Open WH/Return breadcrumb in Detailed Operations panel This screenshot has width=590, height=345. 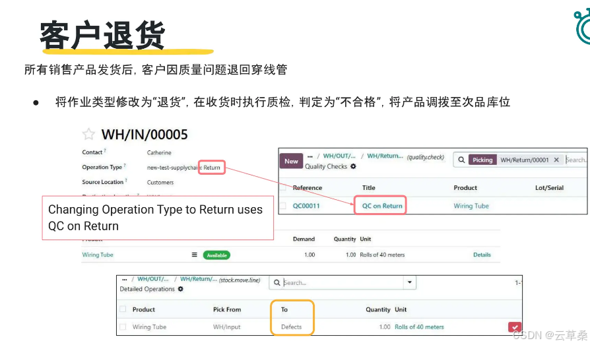click(x=198, y=279)
